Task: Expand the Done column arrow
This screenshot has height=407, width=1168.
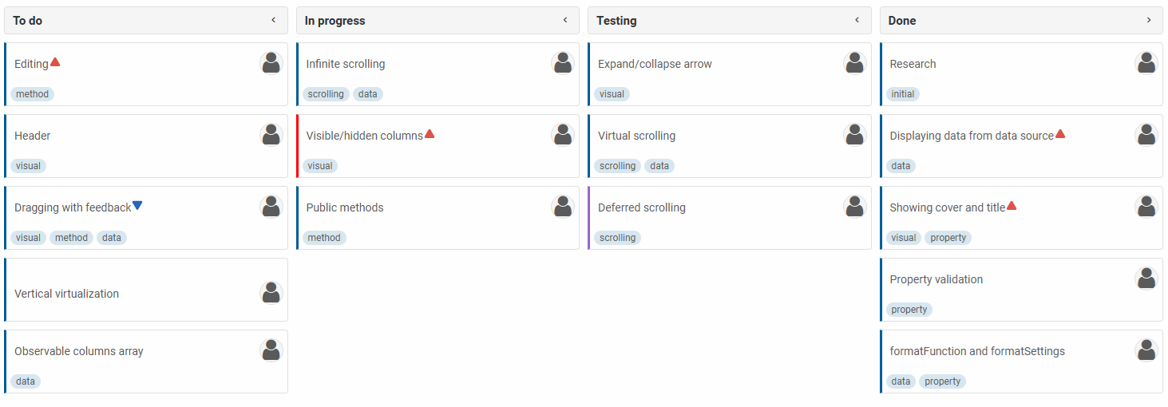Action: 1149,20
